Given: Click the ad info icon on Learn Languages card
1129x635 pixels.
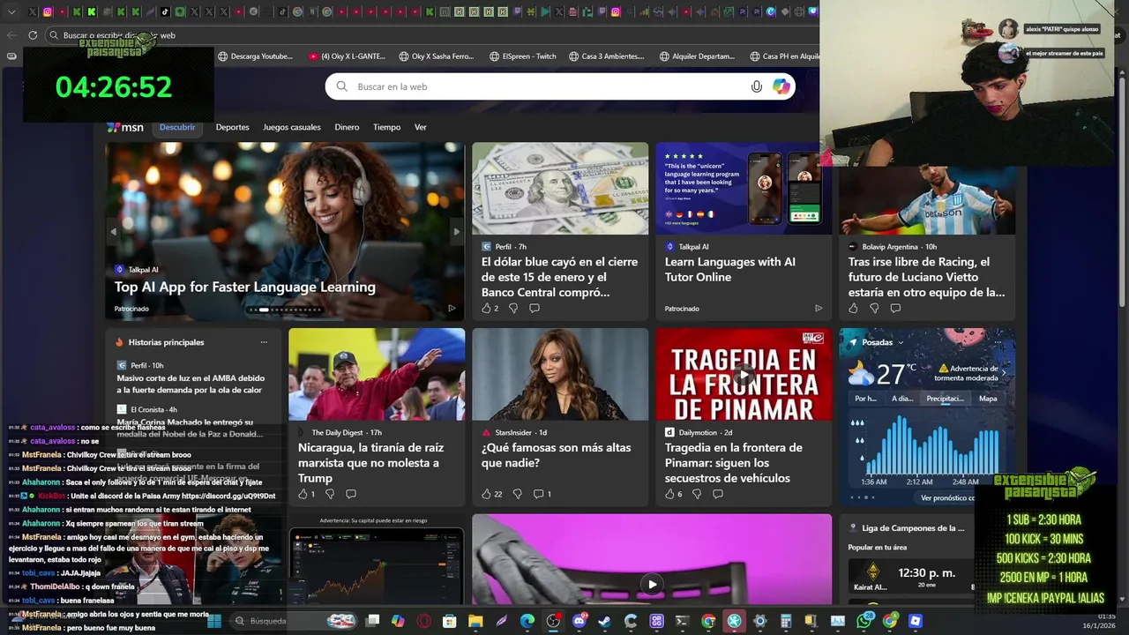Looking at the screenshot, I should tap(819, 309).
